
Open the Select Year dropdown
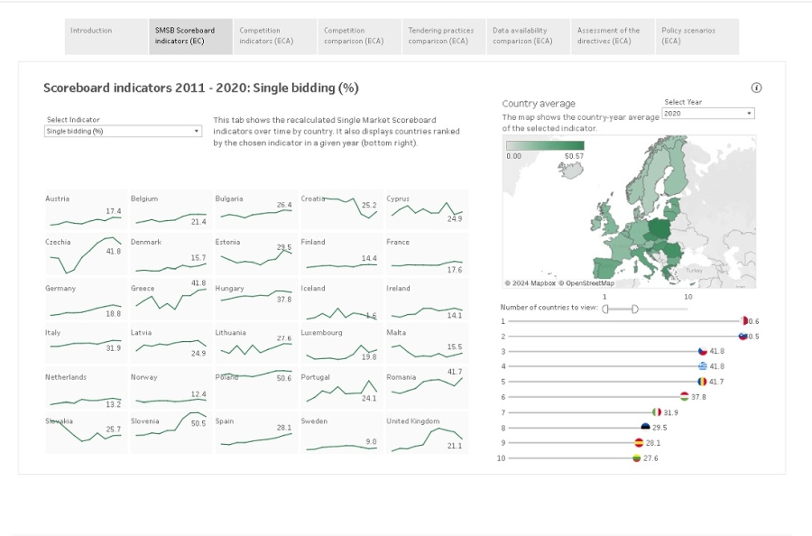click(x=707, y=114)
